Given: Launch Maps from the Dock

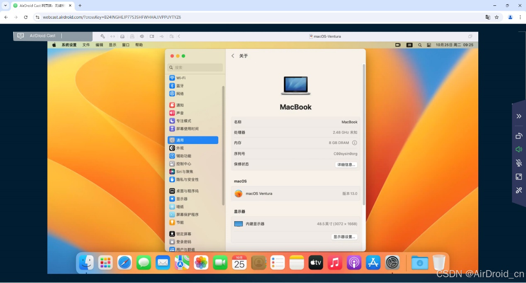Looking at the screenshot, I should point(182,262).
